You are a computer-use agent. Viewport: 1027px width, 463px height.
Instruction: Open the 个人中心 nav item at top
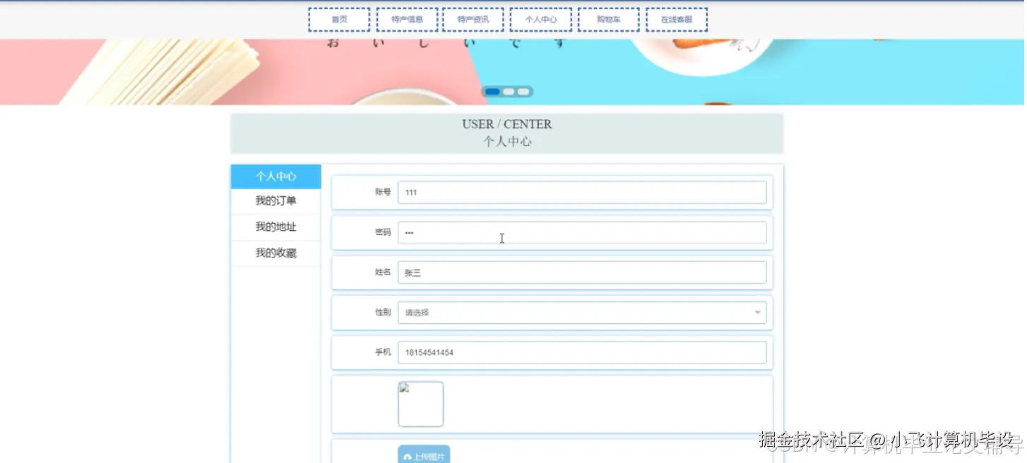click(x=541, y=20)
